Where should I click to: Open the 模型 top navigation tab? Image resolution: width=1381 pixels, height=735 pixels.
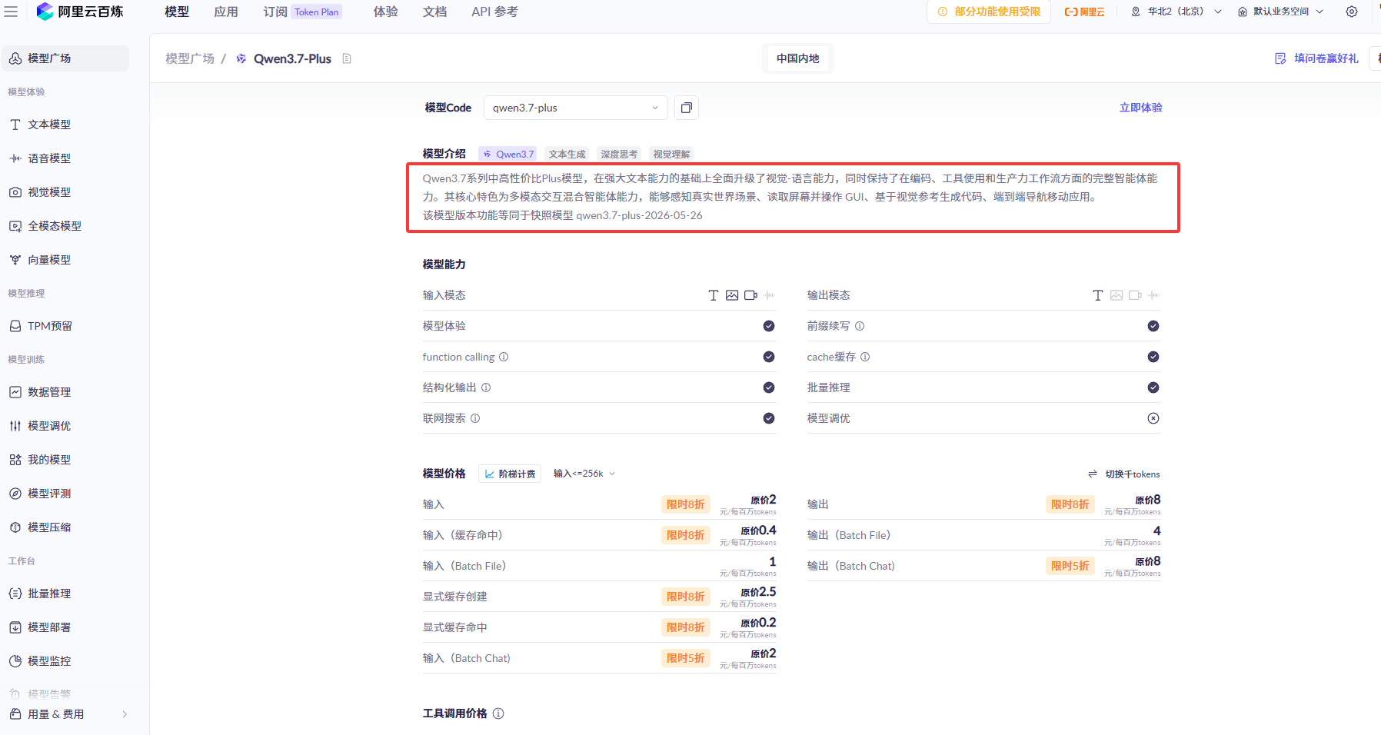click(177, 12)
